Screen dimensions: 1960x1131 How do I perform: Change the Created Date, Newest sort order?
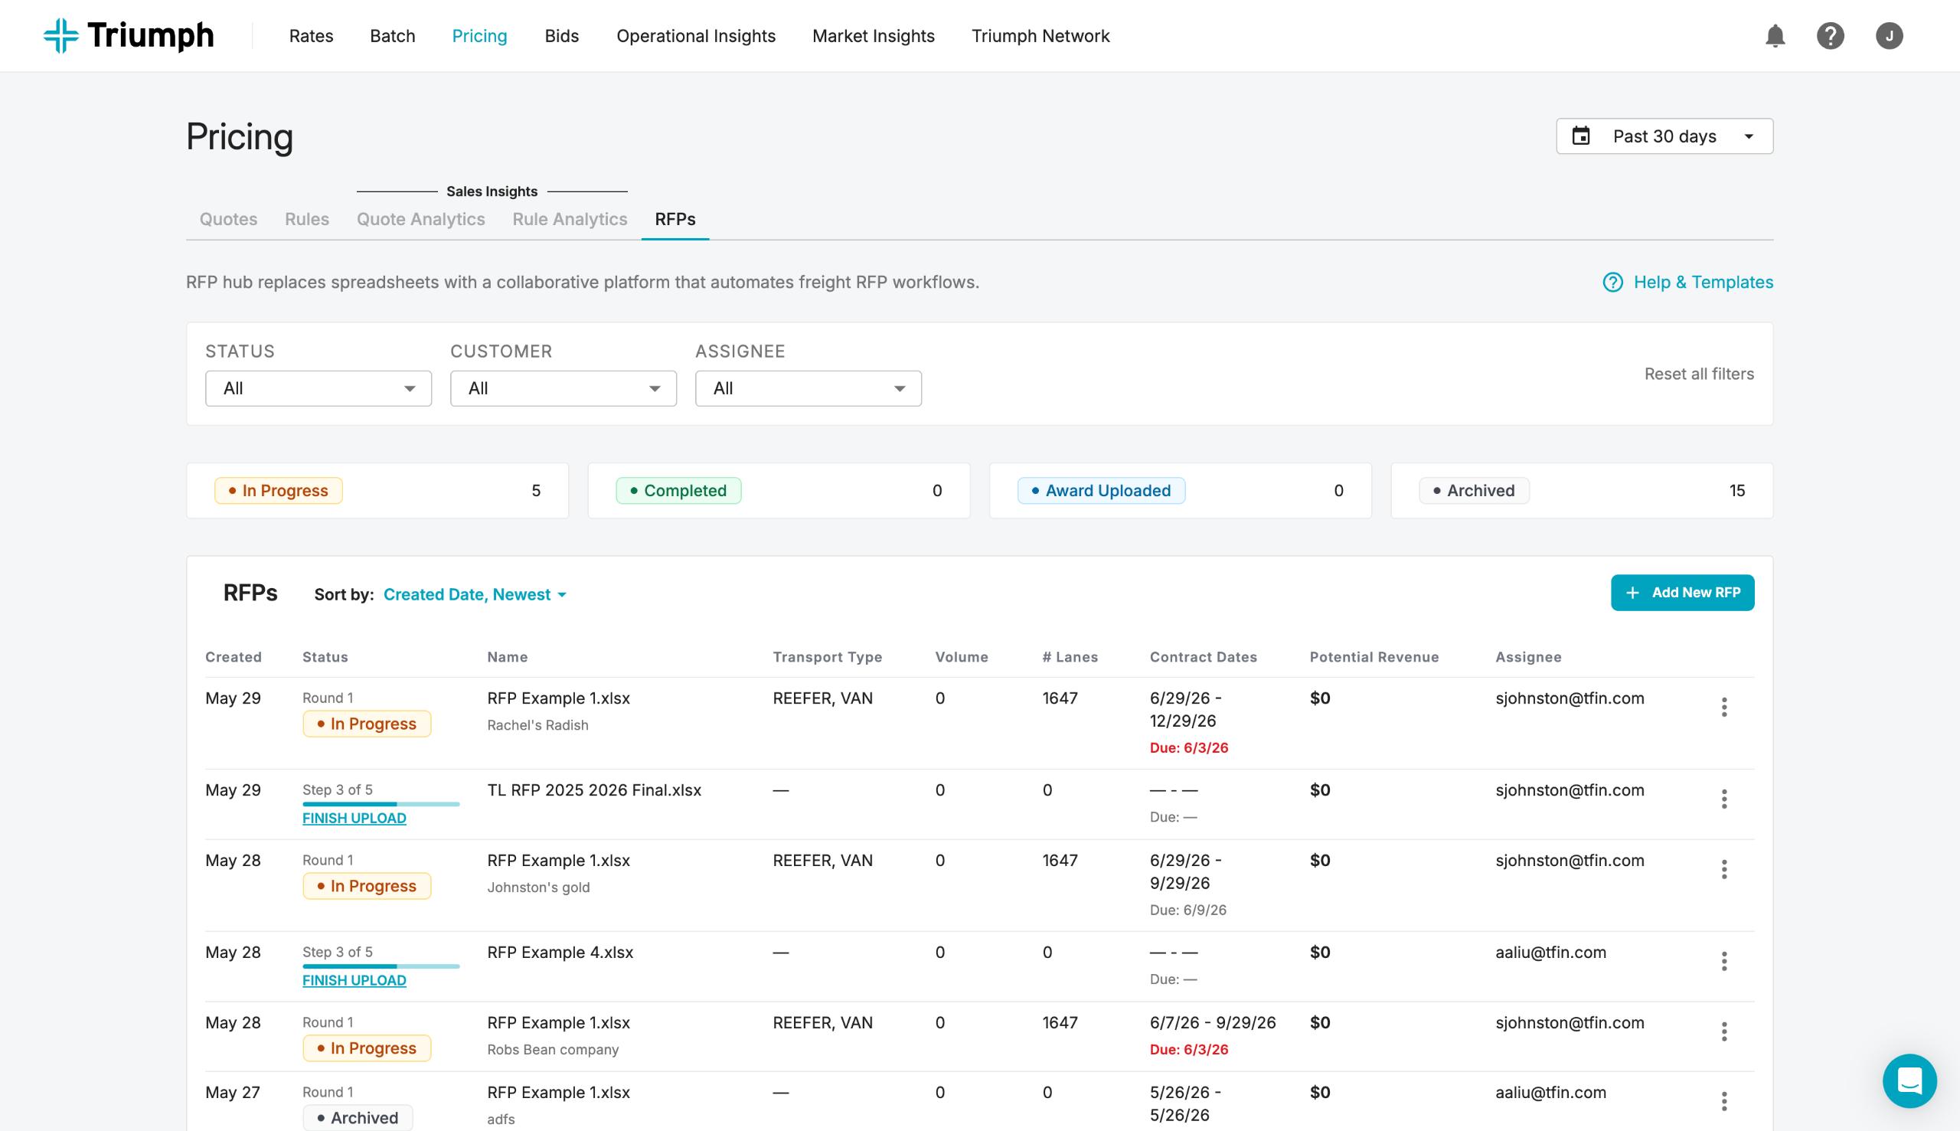pos(475,594)
